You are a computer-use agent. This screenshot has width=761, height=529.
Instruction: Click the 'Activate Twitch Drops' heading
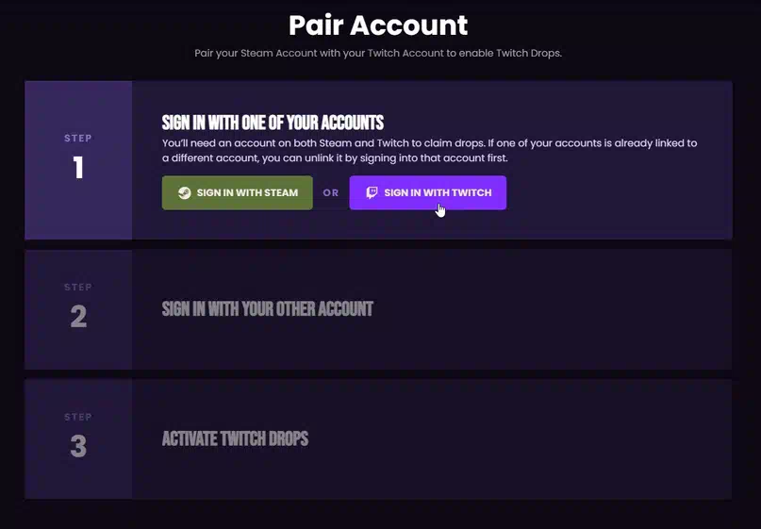click(x=235, y=439)
